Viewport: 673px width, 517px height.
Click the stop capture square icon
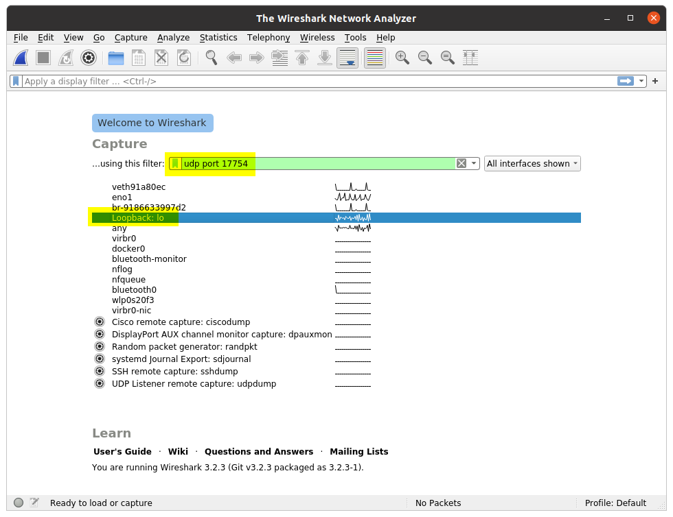(x=43, y=58)
